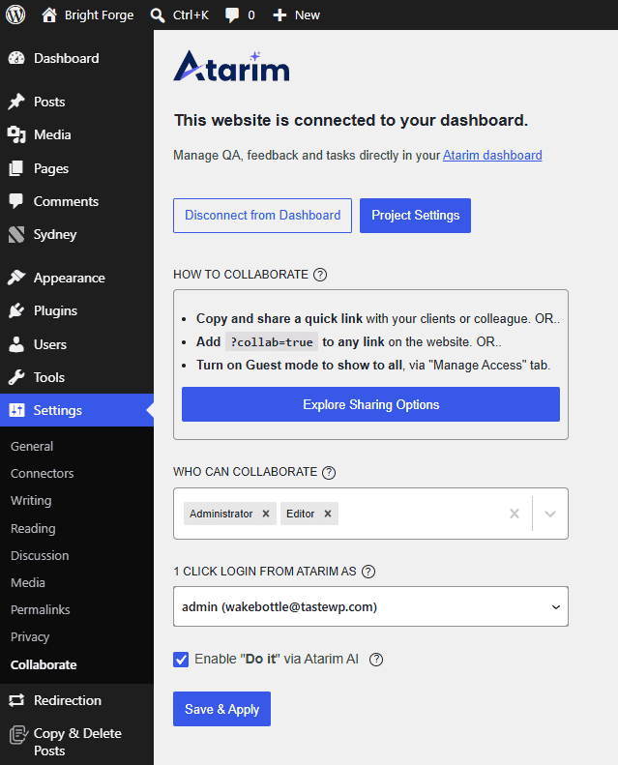This screenshot has width=618, height=765.
Task: Click the Redirection arrows icon
Action: (16, 700)
